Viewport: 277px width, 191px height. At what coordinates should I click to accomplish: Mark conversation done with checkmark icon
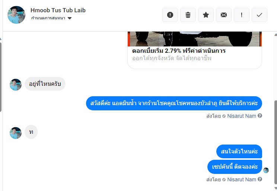pyautogui.click(x=260, y=15)
